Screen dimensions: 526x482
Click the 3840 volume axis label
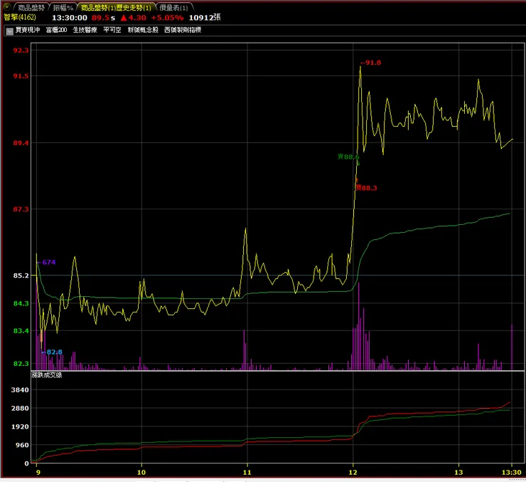20,390
